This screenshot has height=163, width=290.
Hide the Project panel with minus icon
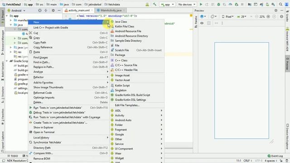[x=59, y=10]
